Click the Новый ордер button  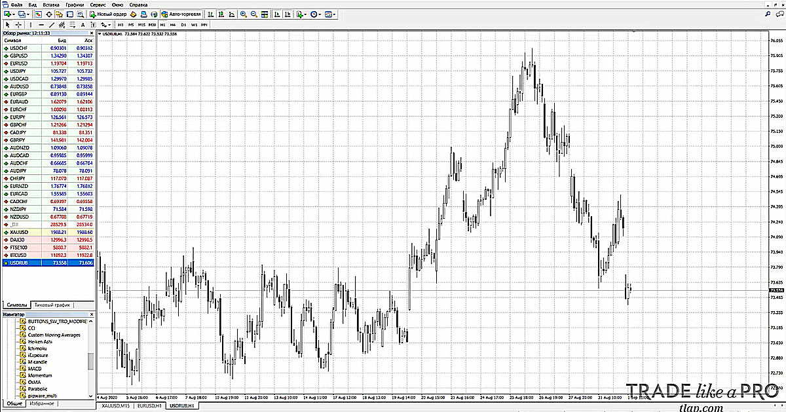108,14
